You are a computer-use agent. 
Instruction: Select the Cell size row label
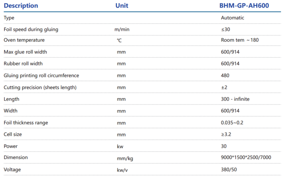(x=14, y=134)
